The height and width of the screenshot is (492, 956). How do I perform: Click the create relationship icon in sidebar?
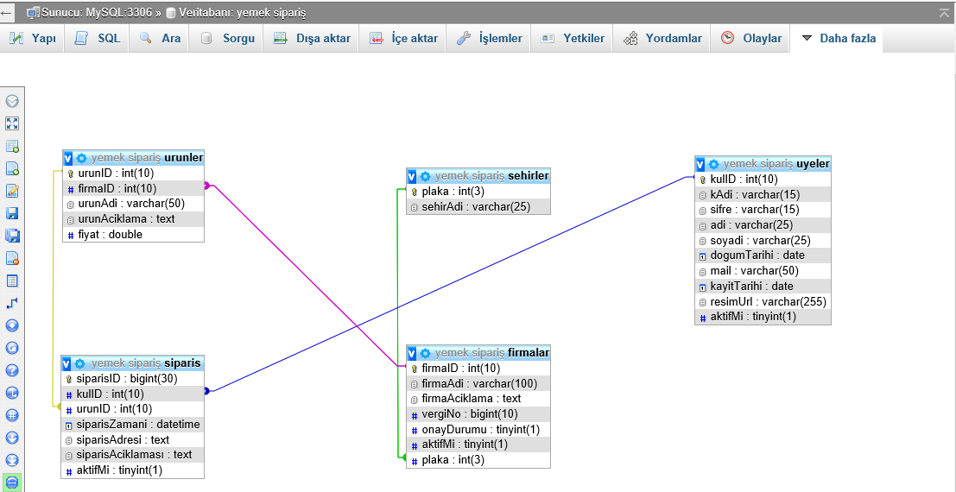(x=12, y=303)
